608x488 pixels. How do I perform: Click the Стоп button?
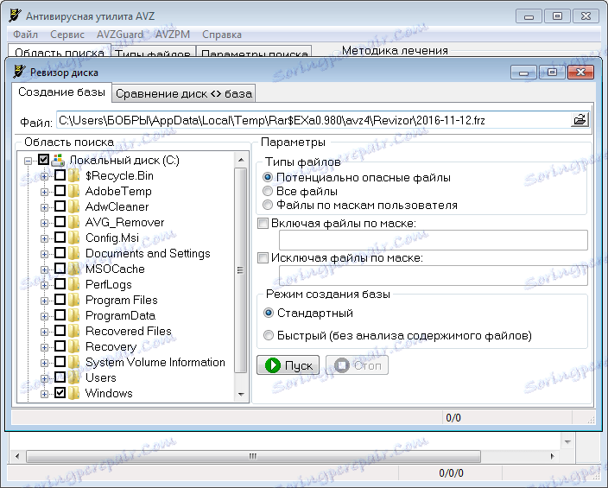[358, 365]
